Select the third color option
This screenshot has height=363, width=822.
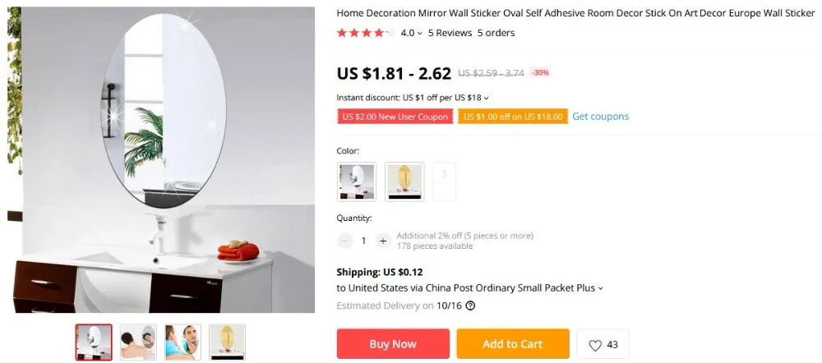click(445, 181)
